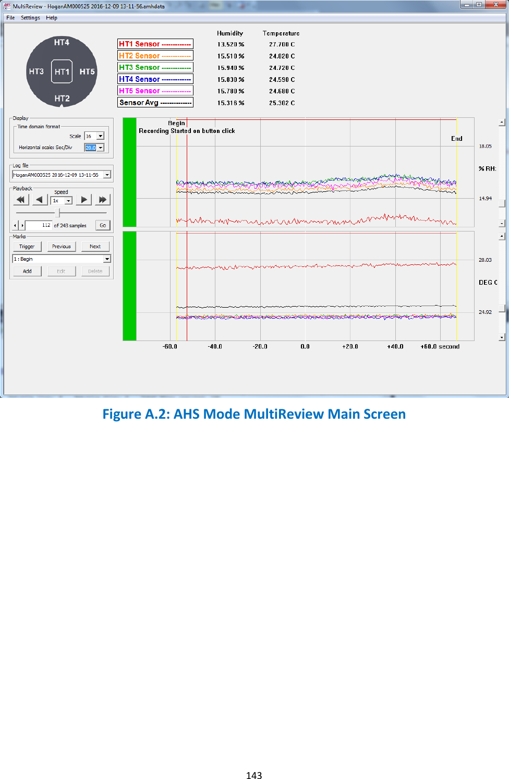
Task: Decrement the sample number using the left spinner arrow
Action: [15, 225]
